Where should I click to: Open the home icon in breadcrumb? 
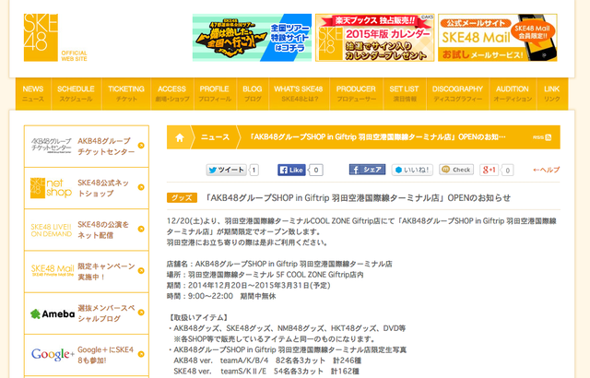point(180,137)
